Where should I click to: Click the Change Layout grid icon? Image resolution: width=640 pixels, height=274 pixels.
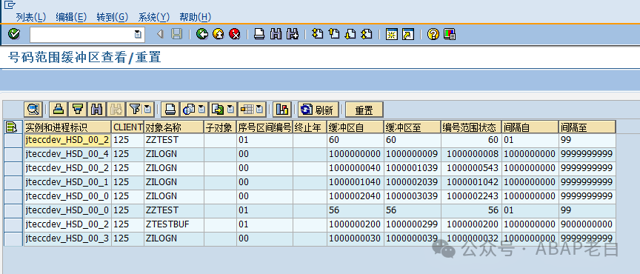click(x=247, y=110)
